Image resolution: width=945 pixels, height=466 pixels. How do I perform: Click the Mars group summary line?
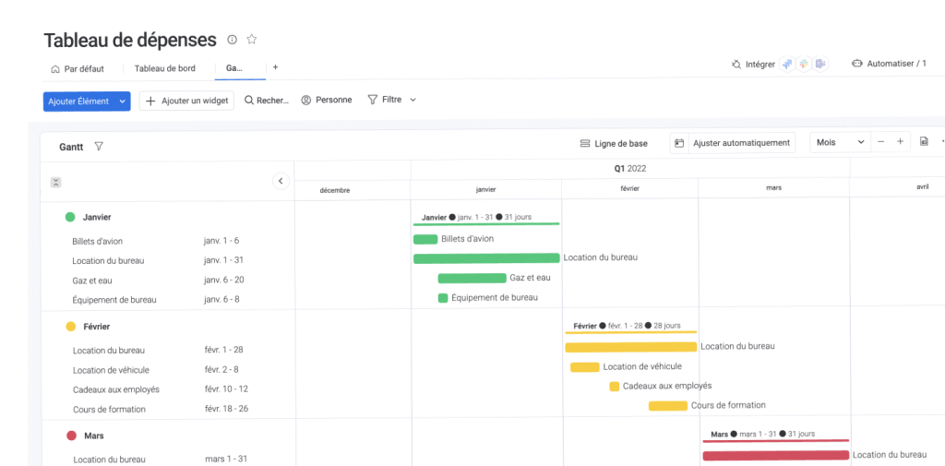(775, 441)
